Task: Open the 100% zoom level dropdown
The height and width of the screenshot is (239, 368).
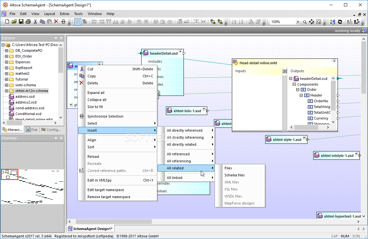Action: coord(298,22)
